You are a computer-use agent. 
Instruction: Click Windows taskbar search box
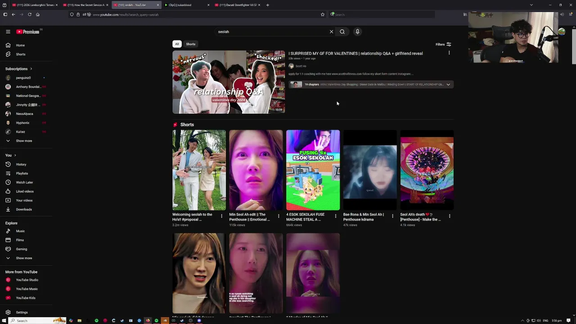pyautogui.click(x=37, y=320)
